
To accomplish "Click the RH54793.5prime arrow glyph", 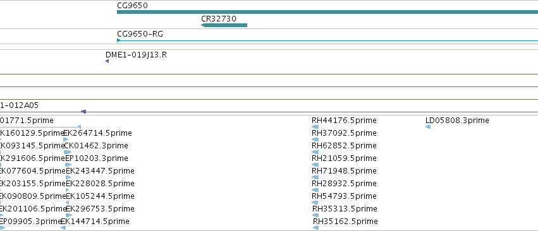I will pos(315,203).
